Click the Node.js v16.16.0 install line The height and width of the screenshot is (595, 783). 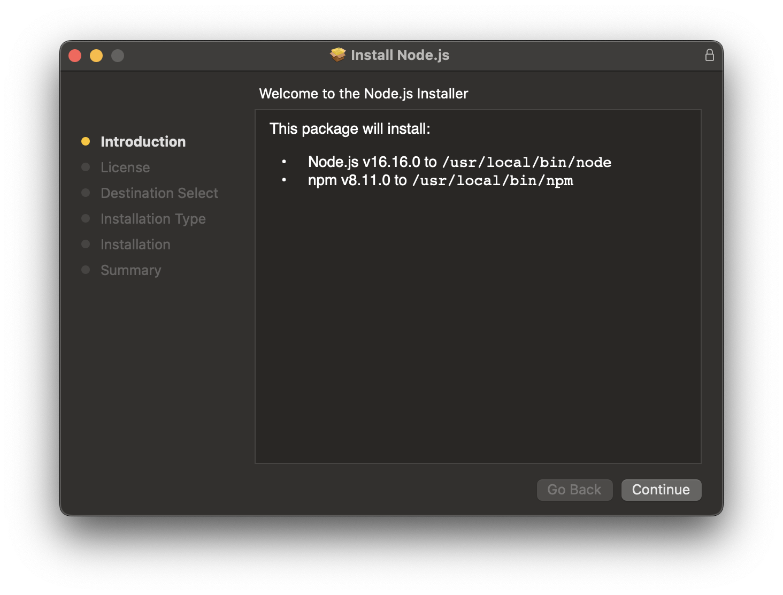tap(459, 162)
